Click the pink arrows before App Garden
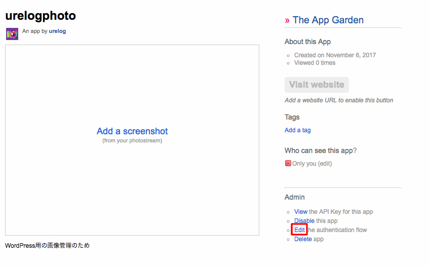The width and height of the screenshot is (429, 266). [x=287, y=21]
